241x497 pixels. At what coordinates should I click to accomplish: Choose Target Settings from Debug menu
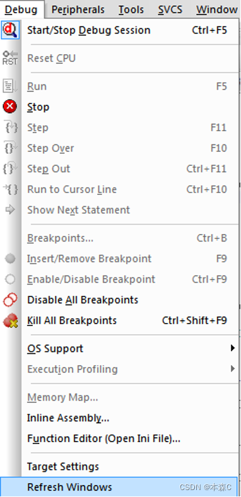[x=119, y=466]
